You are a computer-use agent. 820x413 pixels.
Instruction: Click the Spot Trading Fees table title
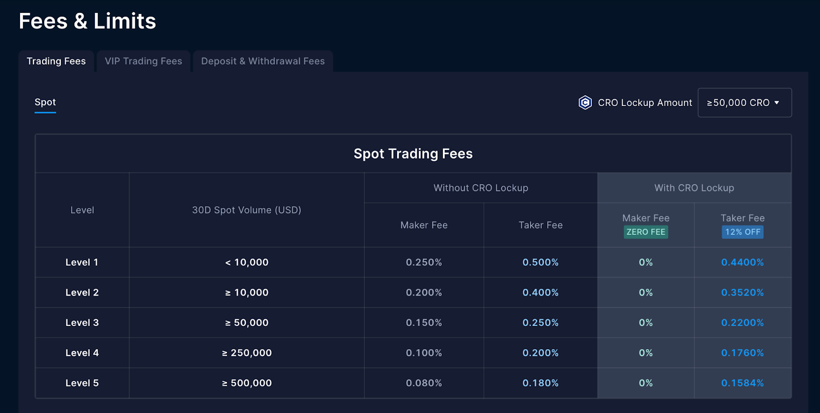[x=413, y=154]
